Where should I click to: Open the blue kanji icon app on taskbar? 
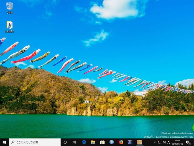tap(130, 142)
